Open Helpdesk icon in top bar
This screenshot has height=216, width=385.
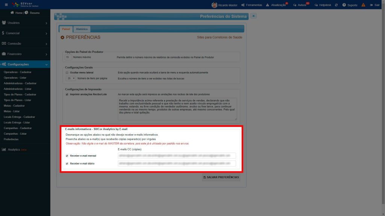pos(316,5)
